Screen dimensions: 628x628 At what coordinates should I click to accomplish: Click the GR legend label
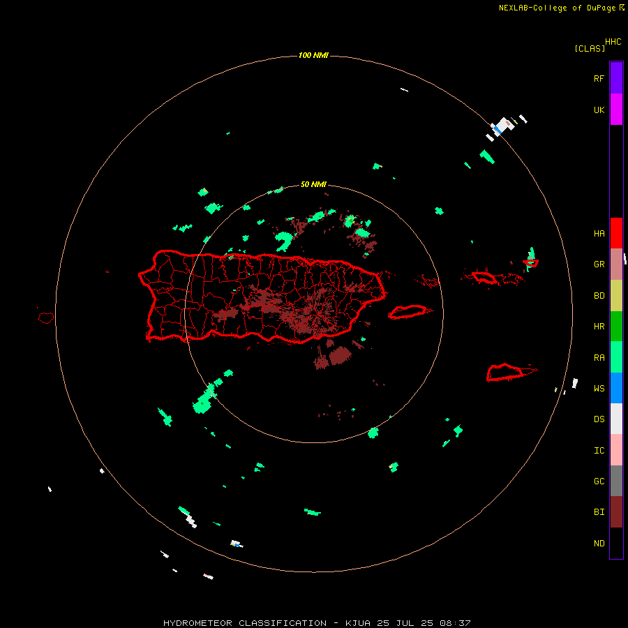(599, 264)
